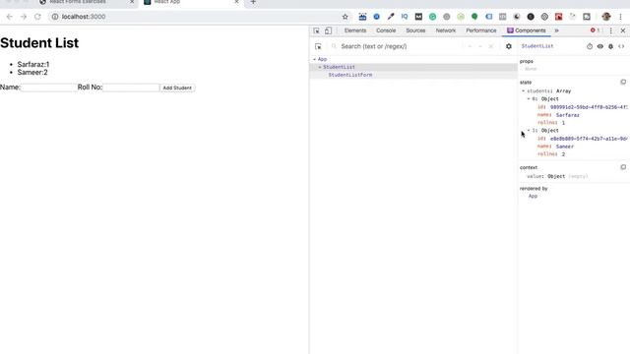Click the Add Student button

click(x=177, y=88)
